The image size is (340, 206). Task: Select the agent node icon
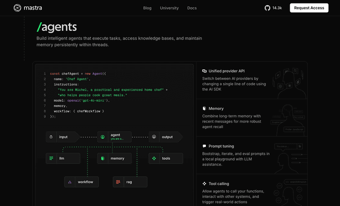tap(102, 137)
